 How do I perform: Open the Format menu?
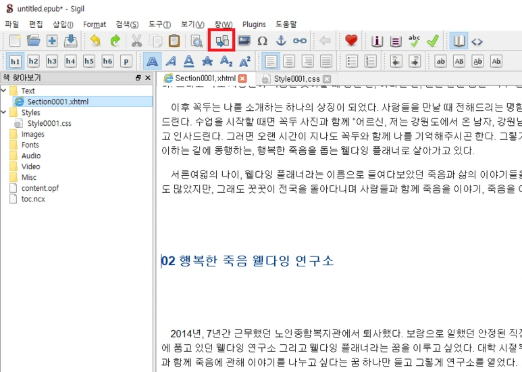(x=95, y=24)
